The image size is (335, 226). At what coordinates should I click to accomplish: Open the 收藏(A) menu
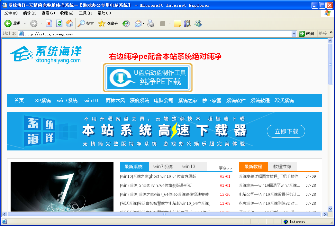pos(67,13)
